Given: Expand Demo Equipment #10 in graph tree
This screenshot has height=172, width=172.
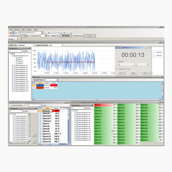Looking at the screenshot, I should [12, 81].
